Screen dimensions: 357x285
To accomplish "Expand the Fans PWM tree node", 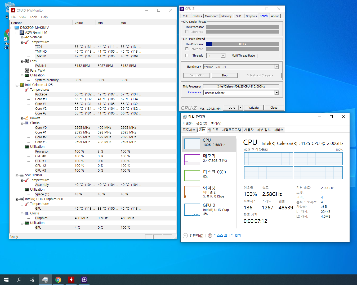I will 22,71.
